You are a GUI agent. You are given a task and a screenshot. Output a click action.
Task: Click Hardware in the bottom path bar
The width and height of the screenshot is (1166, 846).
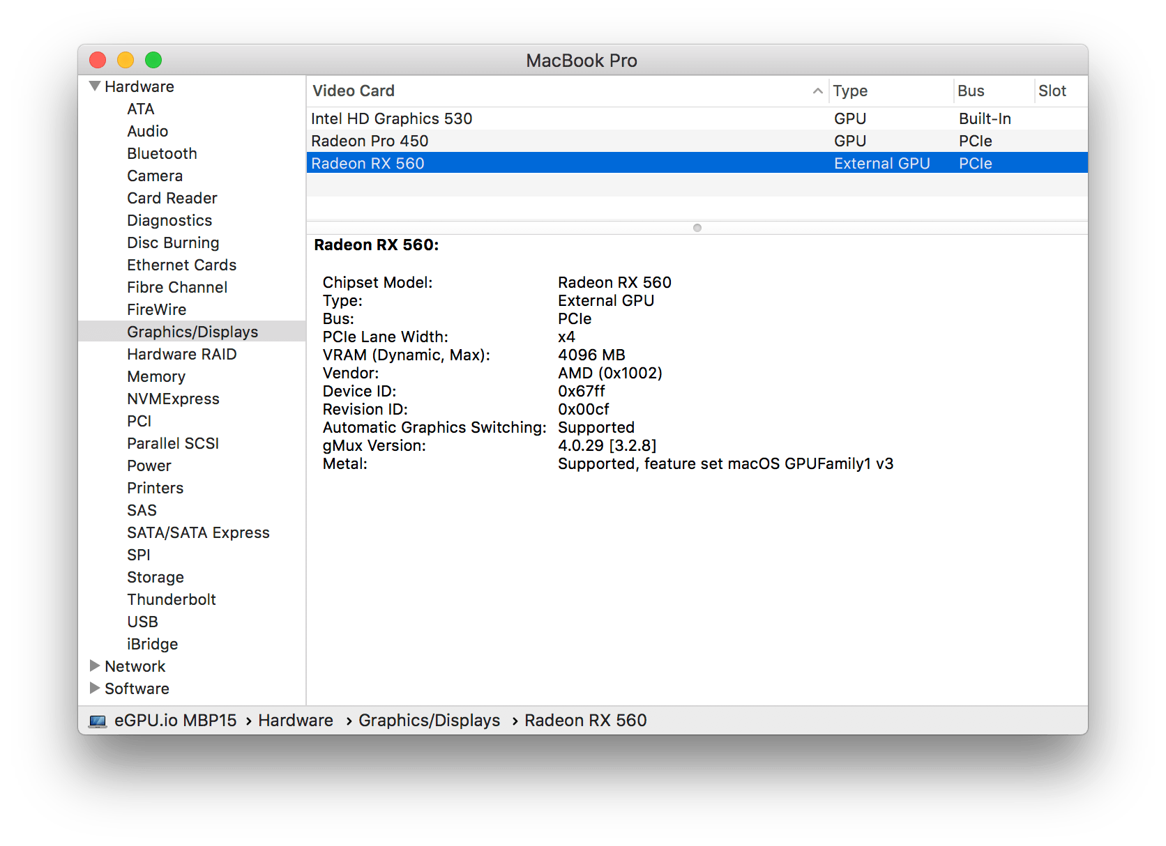coord(296,721)
